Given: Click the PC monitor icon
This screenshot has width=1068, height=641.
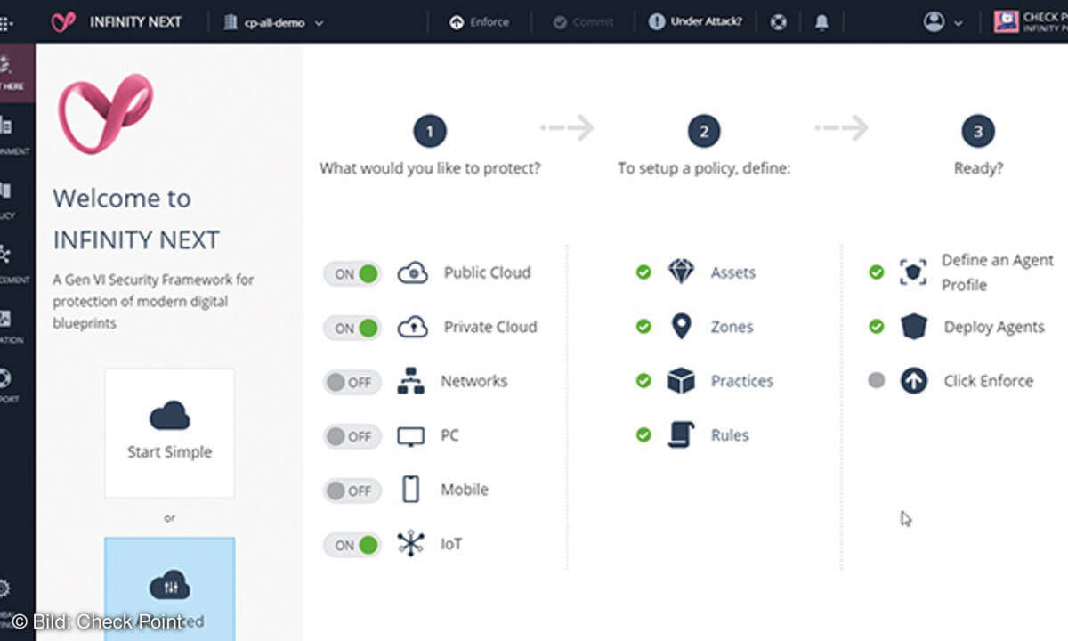Looking at the screenshot, I should tap(411, 436).
